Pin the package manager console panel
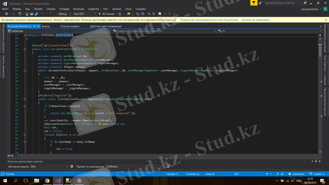 (316, 161)
